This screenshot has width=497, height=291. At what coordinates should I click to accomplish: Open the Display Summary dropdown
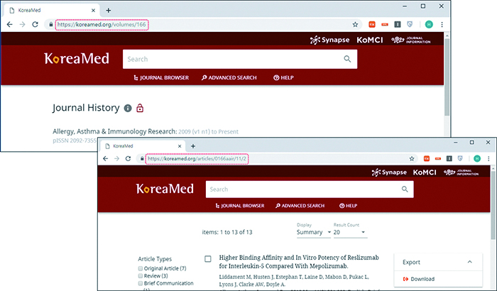pos(314,232)
